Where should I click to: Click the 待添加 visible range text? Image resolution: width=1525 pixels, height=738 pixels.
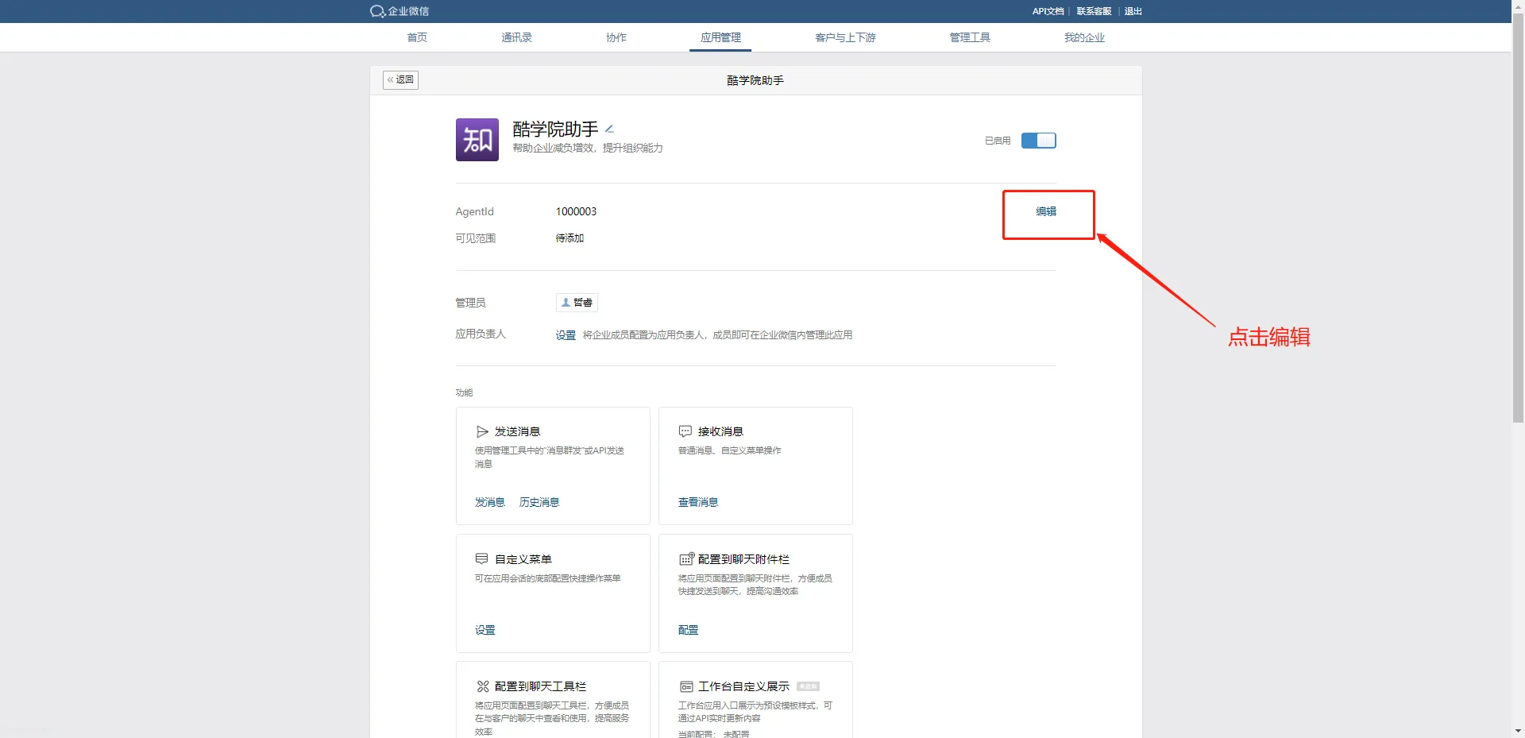coord(569,238)
